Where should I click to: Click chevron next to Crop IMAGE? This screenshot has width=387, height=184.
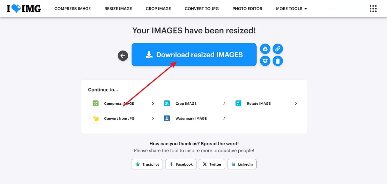tap(224, 103)
